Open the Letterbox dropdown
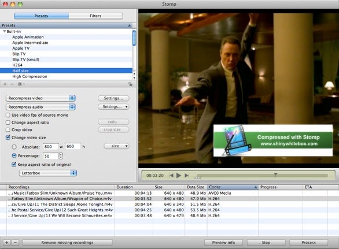 click(48, 173)
